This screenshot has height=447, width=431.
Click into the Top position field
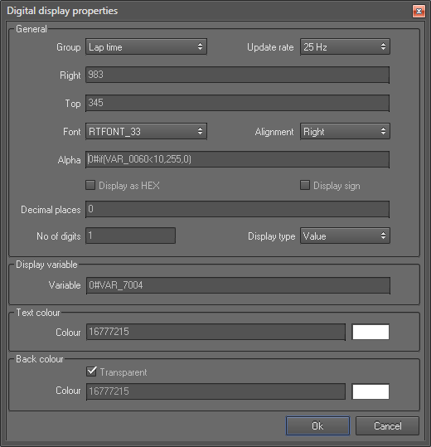pos(237,103)
